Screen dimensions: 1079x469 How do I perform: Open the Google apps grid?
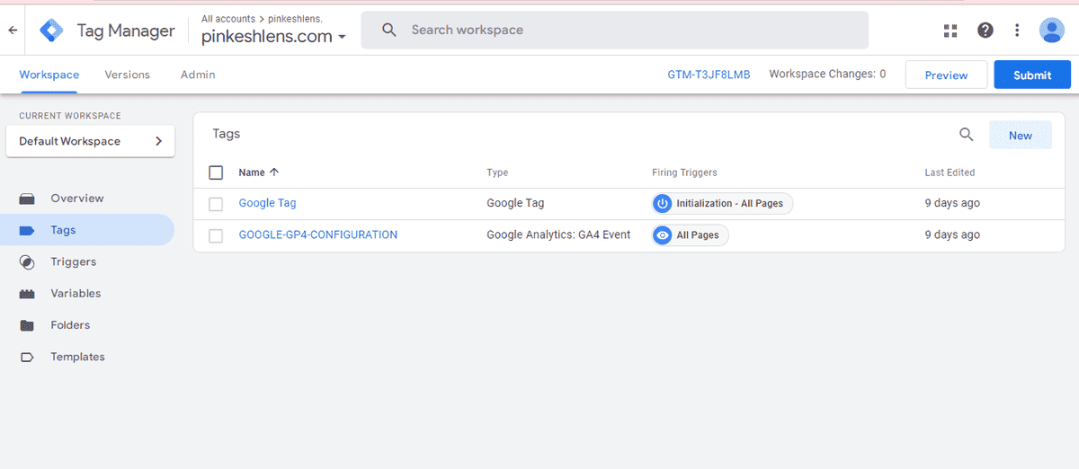click(x=950, y=31)
